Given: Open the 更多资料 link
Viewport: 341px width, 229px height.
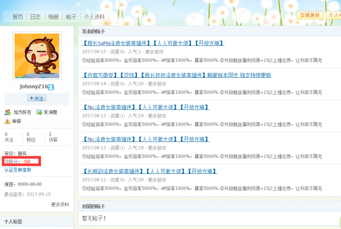Looking at the screenshot, I should tap(60, 205).
